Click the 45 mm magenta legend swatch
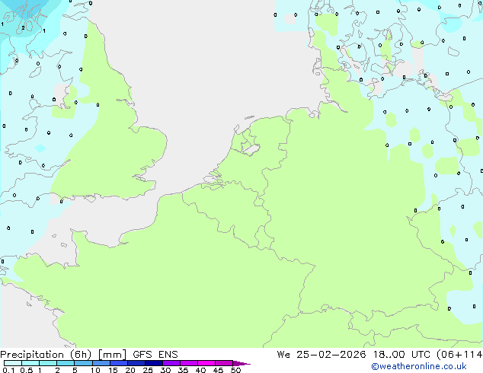The width and height of the screenshot is (483, 373). (x=224, y=363)
